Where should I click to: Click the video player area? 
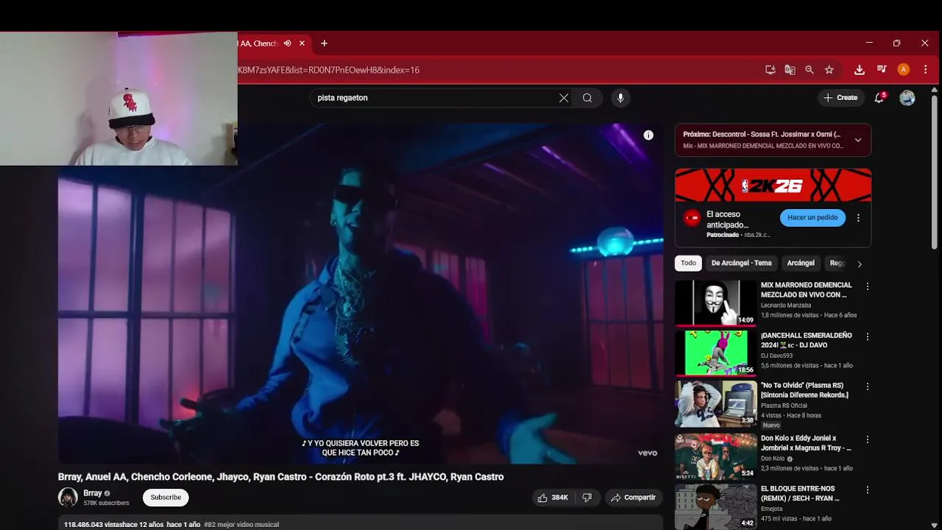(x=361, y=294)
